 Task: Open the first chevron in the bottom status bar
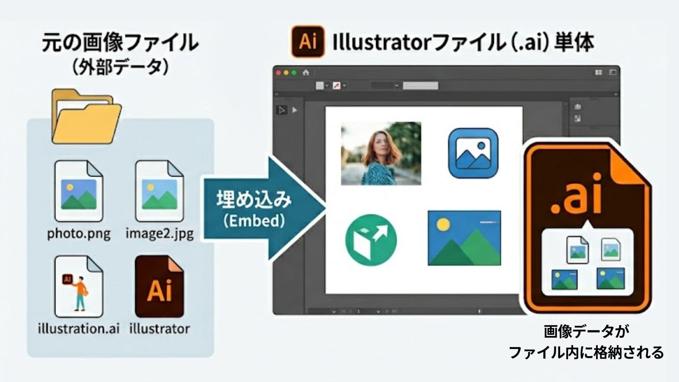333,312
